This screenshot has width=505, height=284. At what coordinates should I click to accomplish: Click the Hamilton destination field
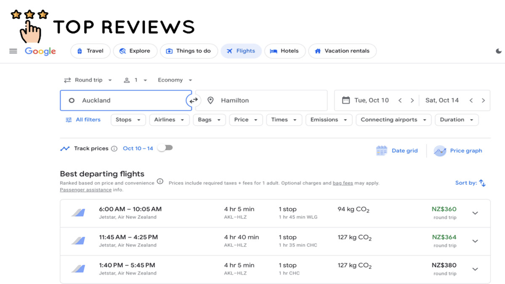tap(261, 101)
